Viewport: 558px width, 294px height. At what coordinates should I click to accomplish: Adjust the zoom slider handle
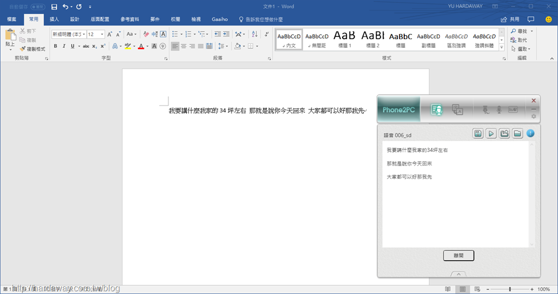pyautogui.click(x=510, y=289)
